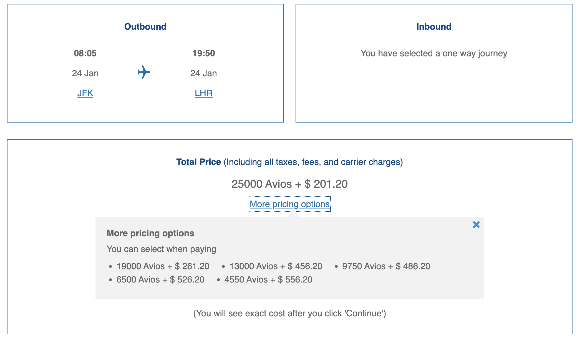Click the airplane icon between JFK and LHR
The width and height of the screenshot is (580, 341).
[x=144, y=72]
